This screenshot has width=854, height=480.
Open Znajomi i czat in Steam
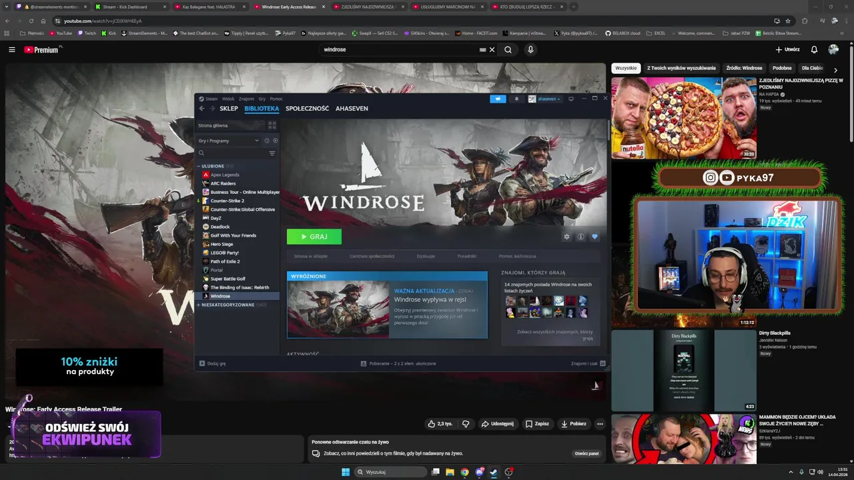[588, 363]
